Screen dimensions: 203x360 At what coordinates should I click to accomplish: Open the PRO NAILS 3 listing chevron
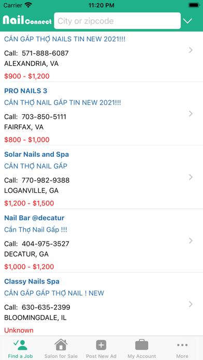click(191, 114)
